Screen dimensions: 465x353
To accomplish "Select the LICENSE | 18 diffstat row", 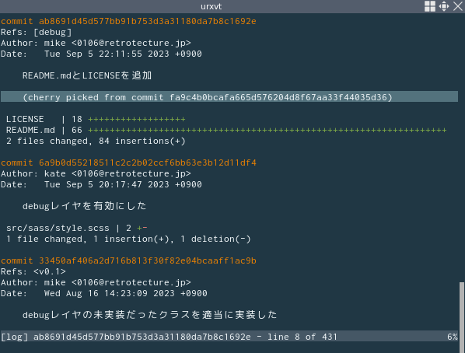I will [96, 119].
